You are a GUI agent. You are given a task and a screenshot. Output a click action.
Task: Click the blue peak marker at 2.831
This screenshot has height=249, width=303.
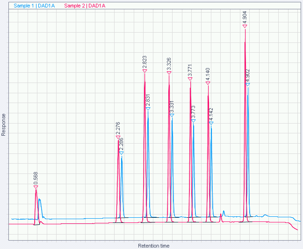tap(148, 109)
